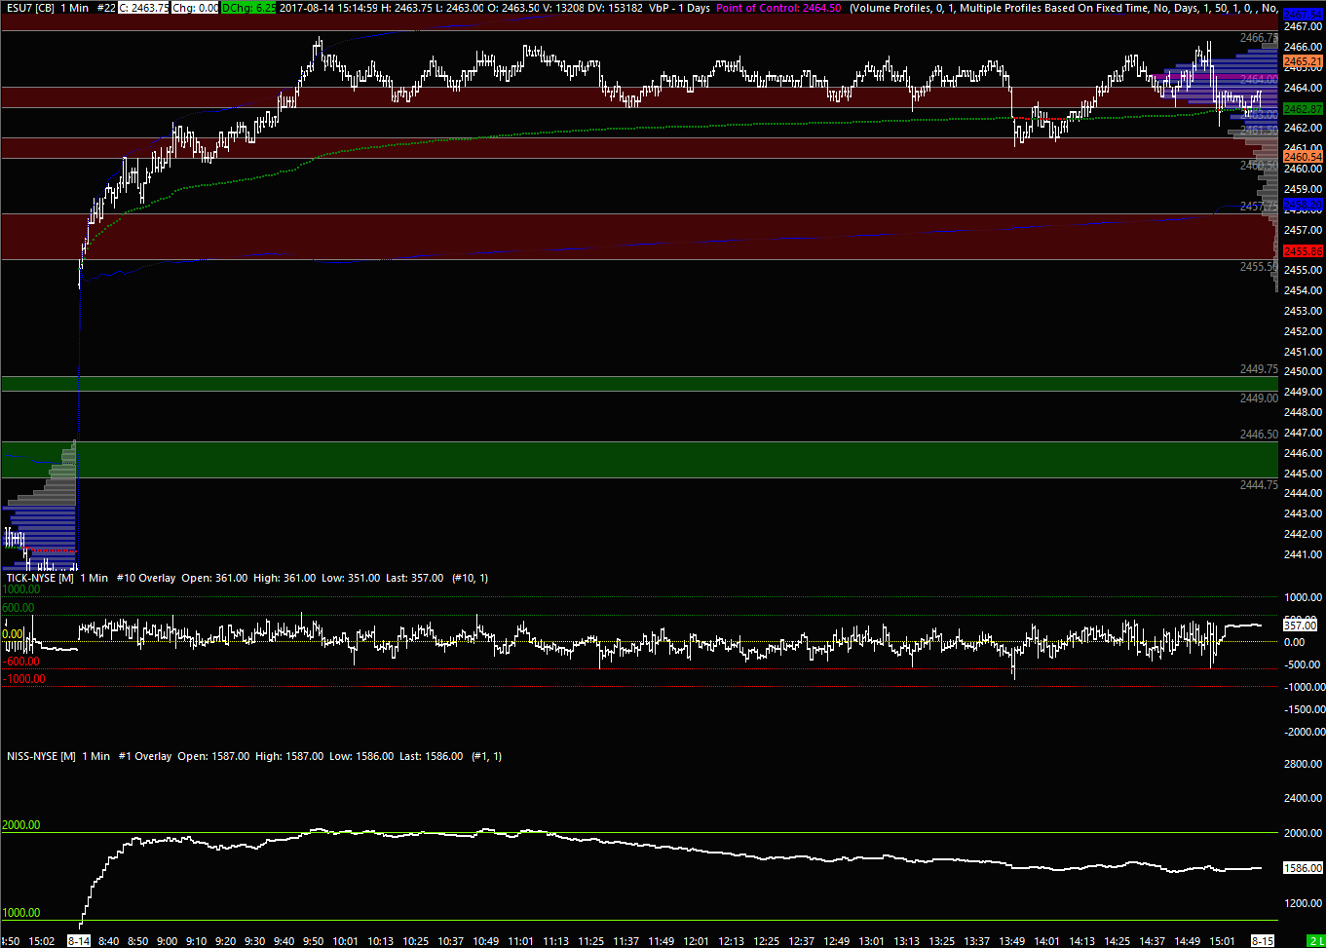Click the green 2000.00 NISS level label
Viewport: 1326px width, 948px height.
(x=21, y=825)
